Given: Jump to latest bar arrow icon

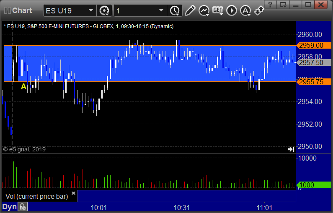Looking at the screenshot, I should tap(291, 149).
